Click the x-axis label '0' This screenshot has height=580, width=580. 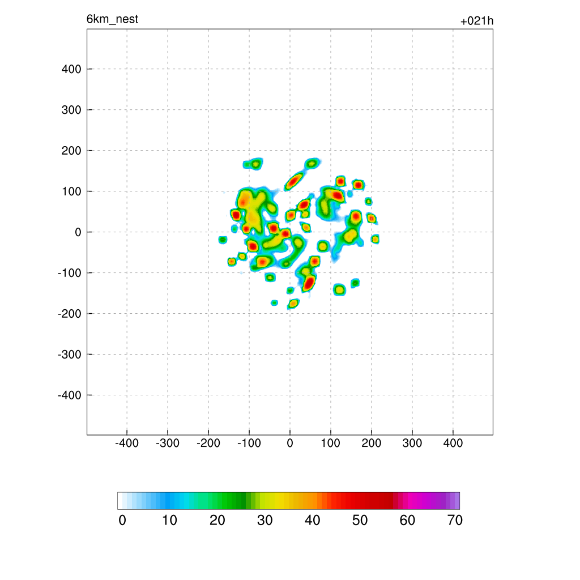(x=290, y=443)
